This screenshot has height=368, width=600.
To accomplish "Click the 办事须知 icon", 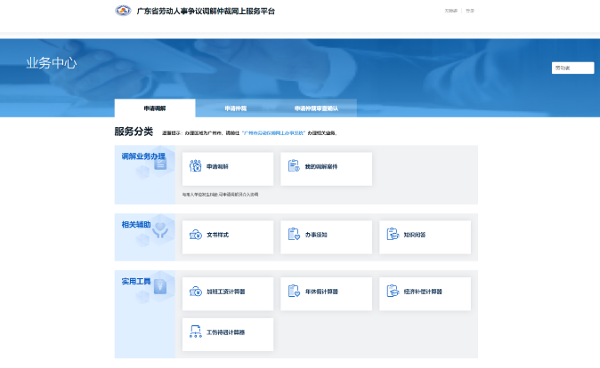I will pos(294,235).
